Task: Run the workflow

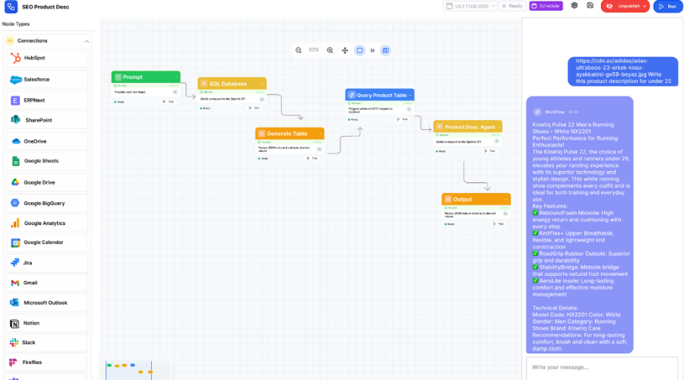Action: coord(667,6)
